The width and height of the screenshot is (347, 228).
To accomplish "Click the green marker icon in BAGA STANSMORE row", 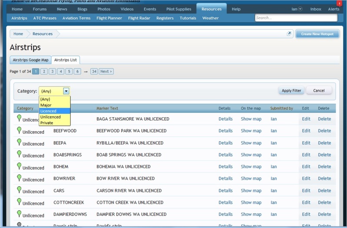I will pyautogui.click(x=19, y=118).
